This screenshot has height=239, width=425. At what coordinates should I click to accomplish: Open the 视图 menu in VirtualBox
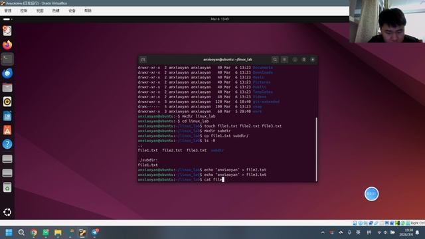point(40,11)
